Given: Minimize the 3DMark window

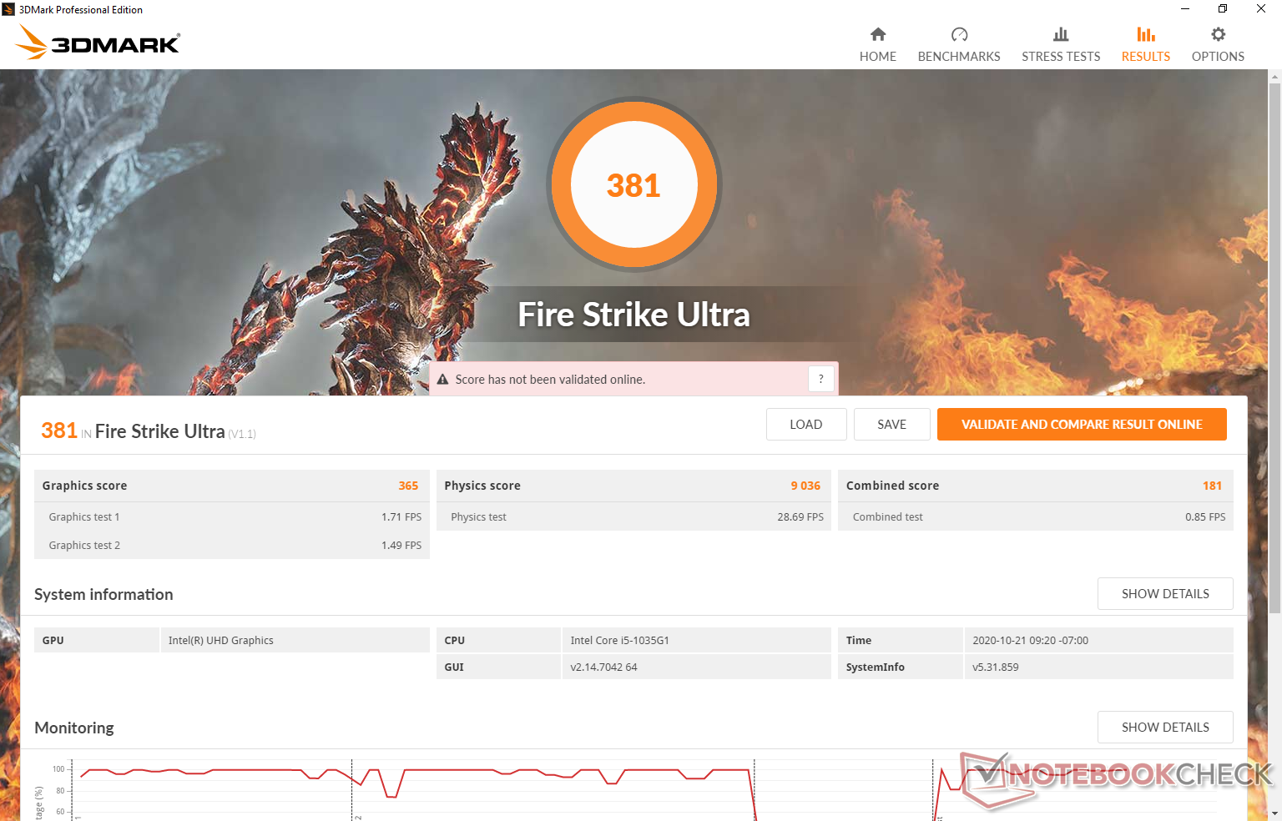Looking at the screenshot, I should pyautogui.click(x=1185, y=9).
